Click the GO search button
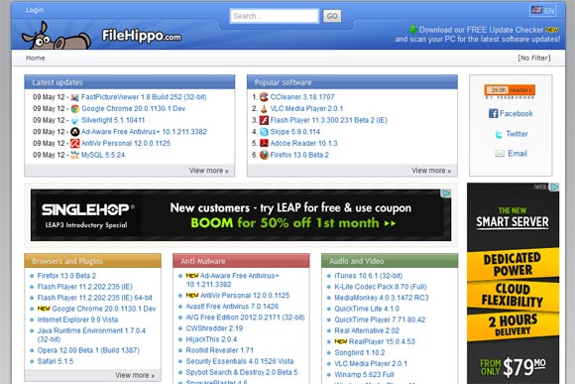575x384 pixels. [x=332, y=16]
